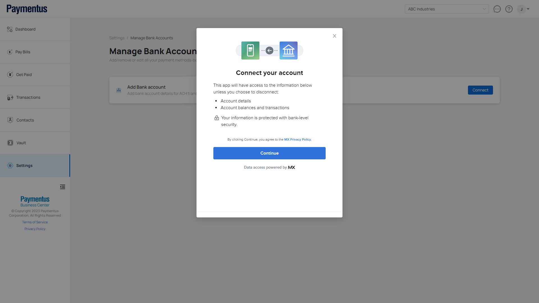Image resolution: width=539 pixels, height=303 pixels.
Task: Open the Transactions menu item
Action: pyautogui.click(x=28, y=97)
